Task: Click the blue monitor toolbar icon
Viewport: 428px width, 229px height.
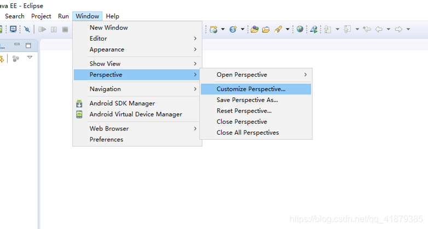Action: click(13, 29)
